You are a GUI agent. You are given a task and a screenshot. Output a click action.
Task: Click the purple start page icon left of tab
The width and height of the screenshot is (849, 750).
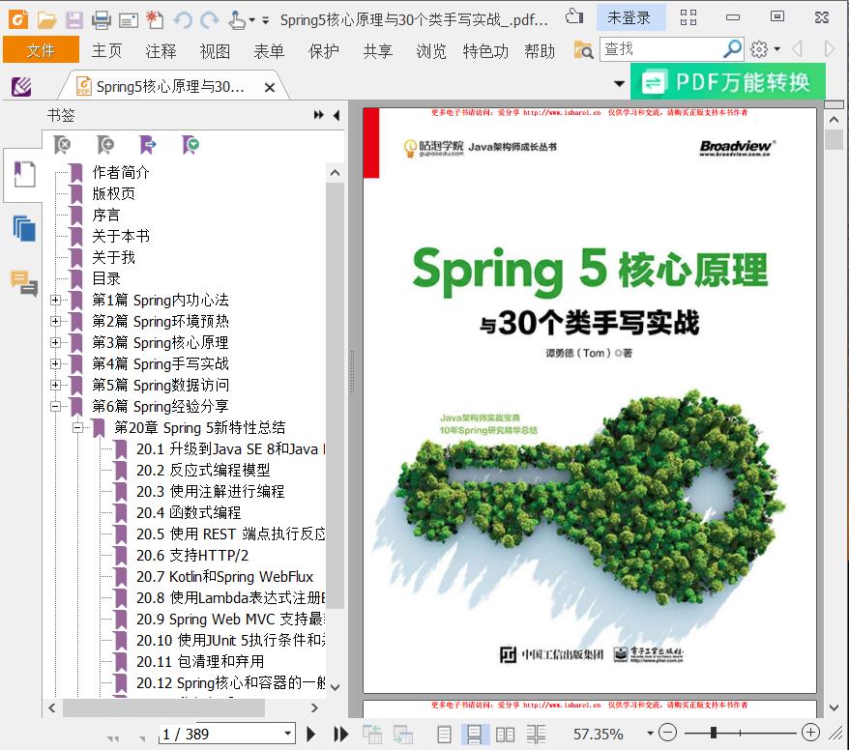(21, 87)
